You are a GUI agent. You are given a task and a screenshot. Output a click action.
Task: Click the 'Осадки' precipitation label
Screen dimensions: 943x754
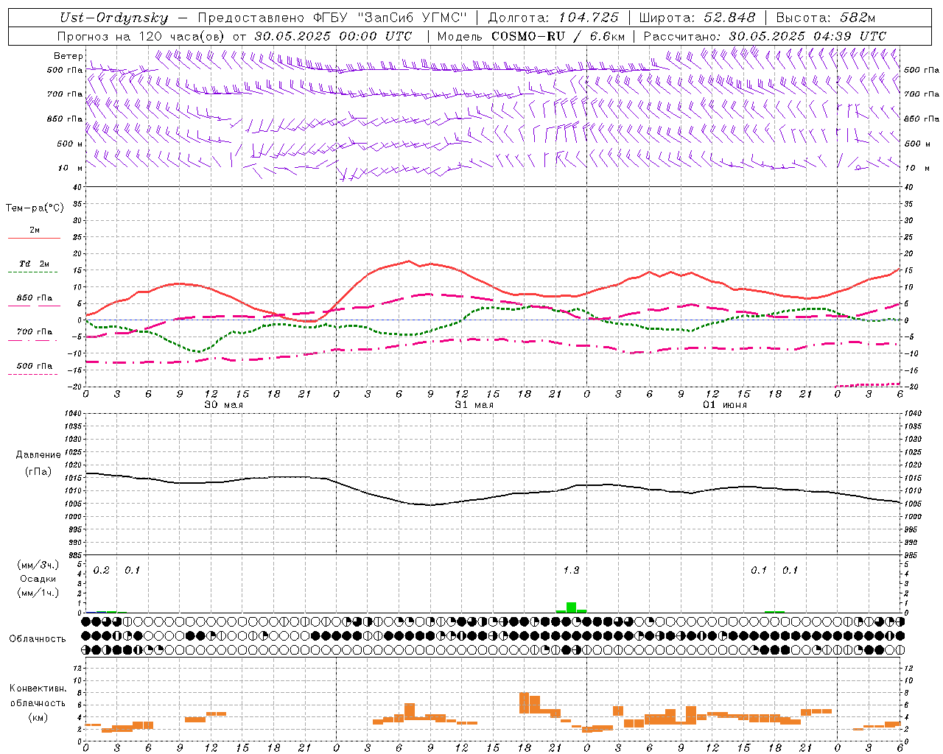pos(38,579)
